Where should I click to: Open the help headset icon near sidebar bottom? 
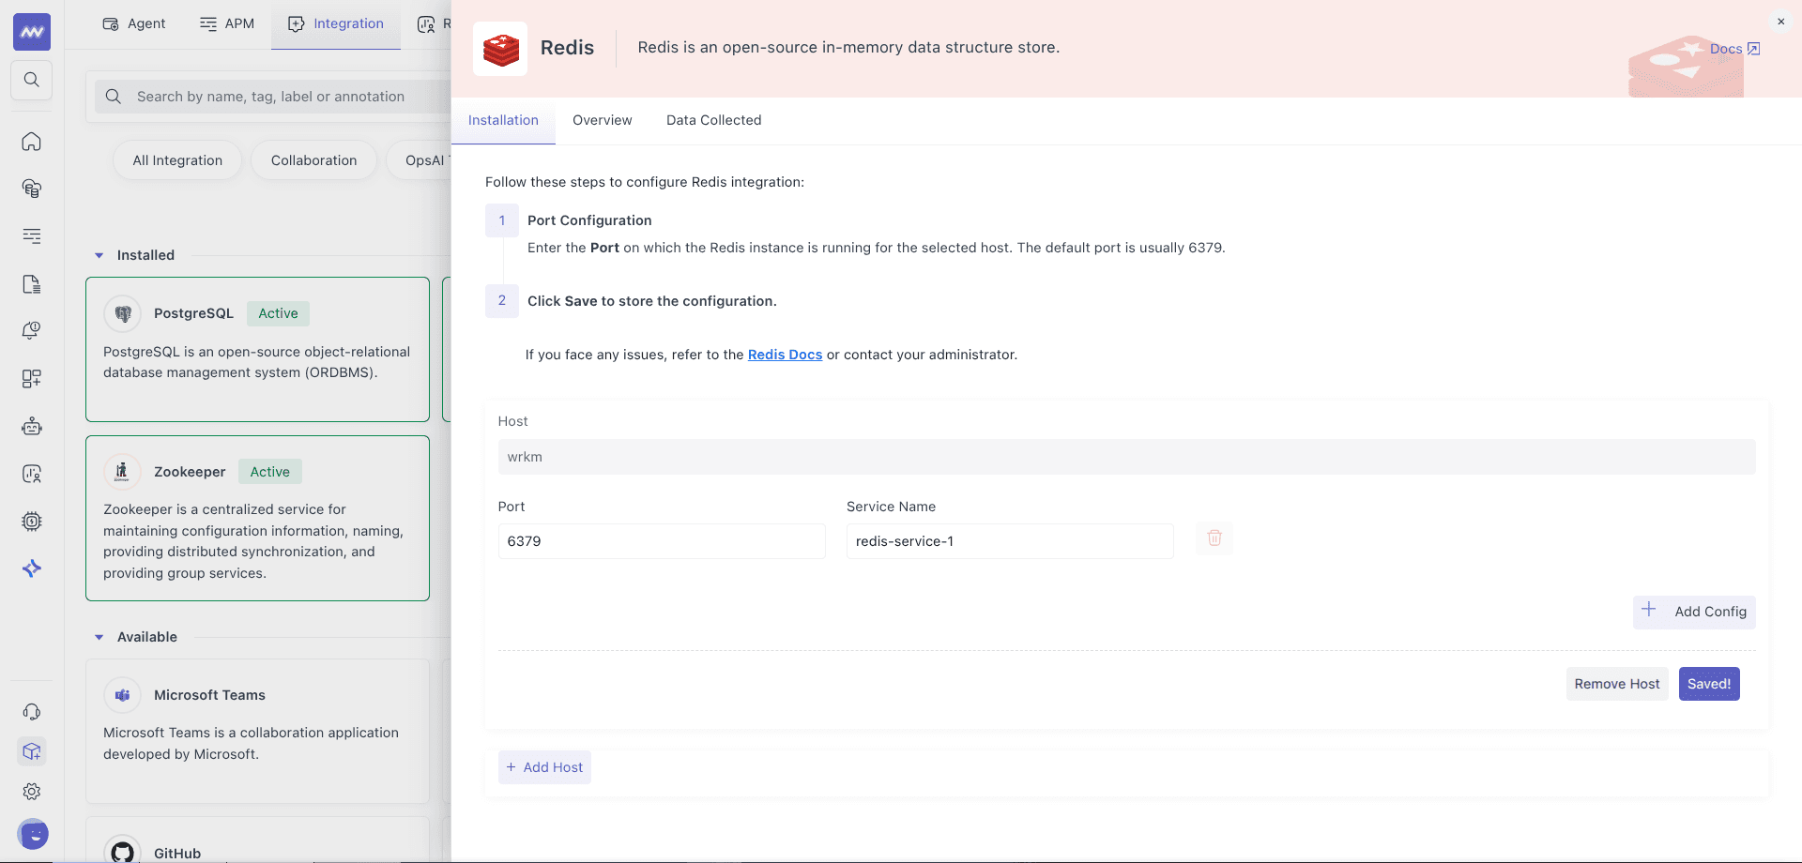(x=32, y=711)
